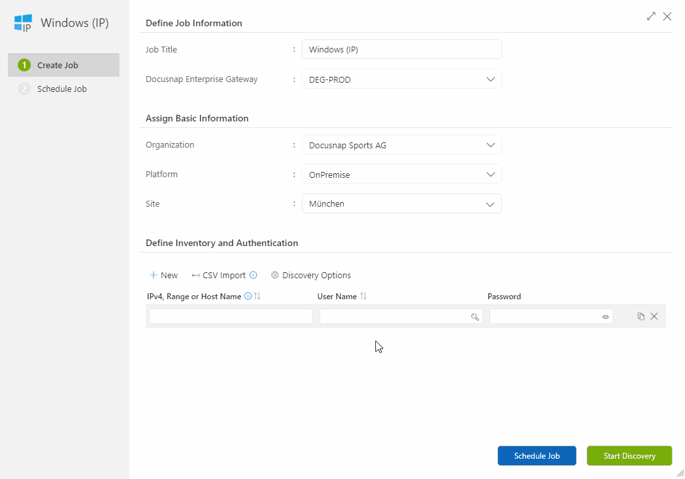Expand the dialog to fullscreen

click(651, 16)
